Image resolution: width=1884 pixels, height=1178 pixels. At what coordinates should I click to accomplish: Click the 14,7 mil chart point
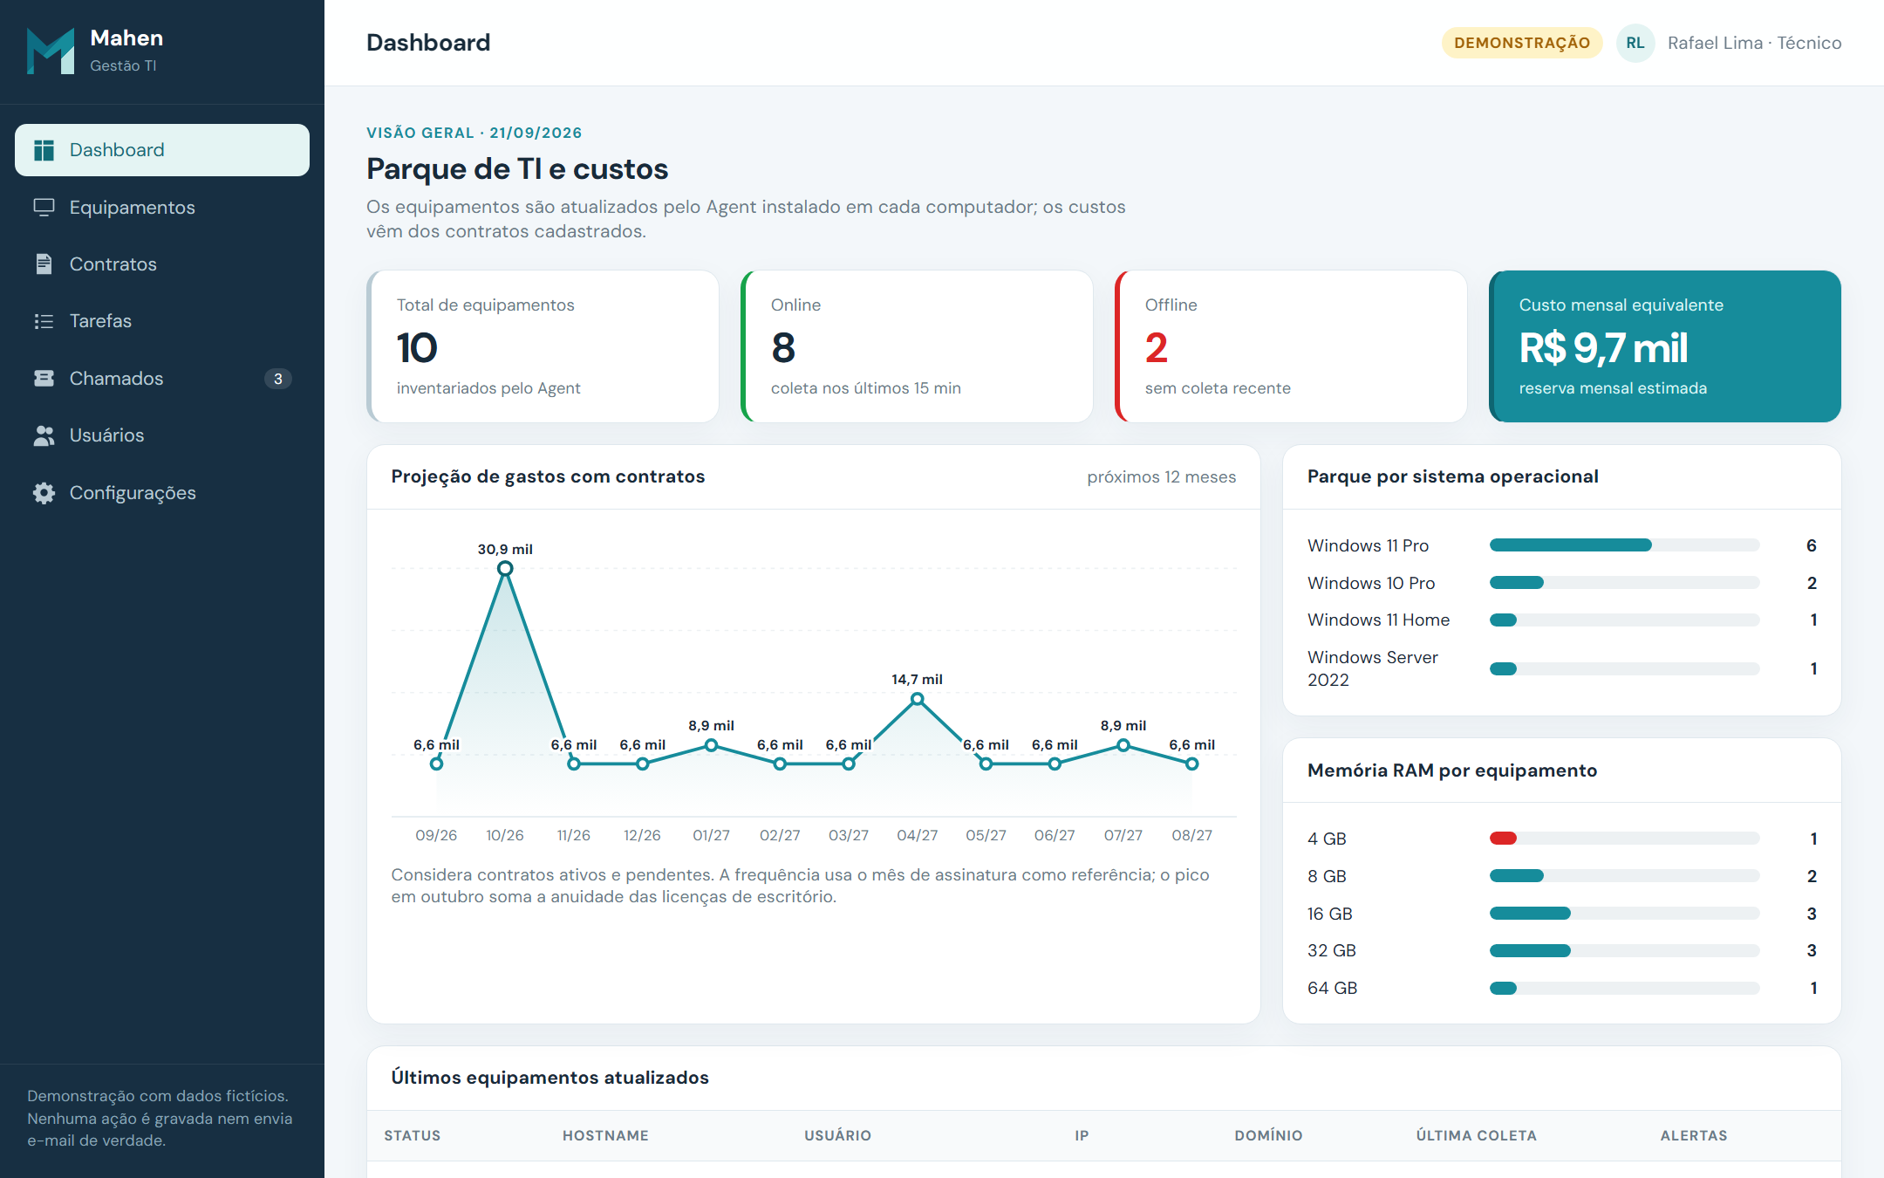tap(918, 699)
